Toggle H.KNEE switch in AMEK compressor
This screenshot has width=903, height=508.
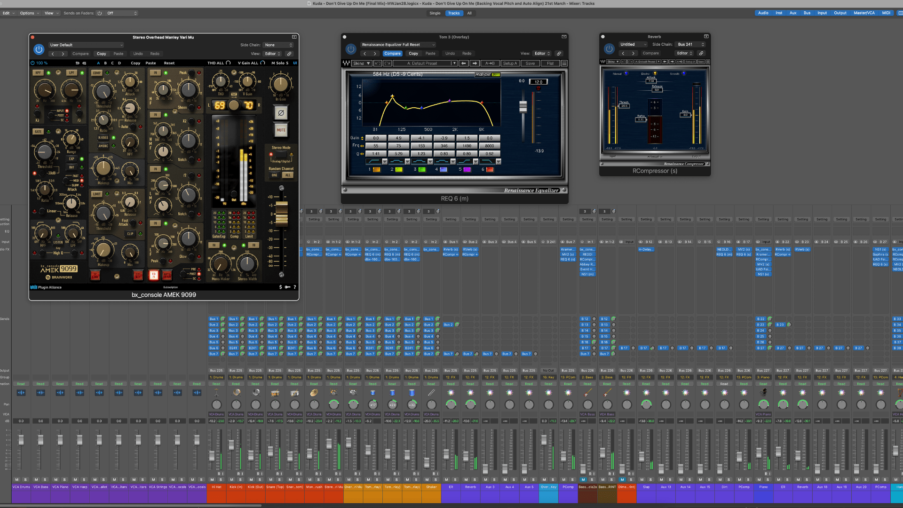coord(103,138)
